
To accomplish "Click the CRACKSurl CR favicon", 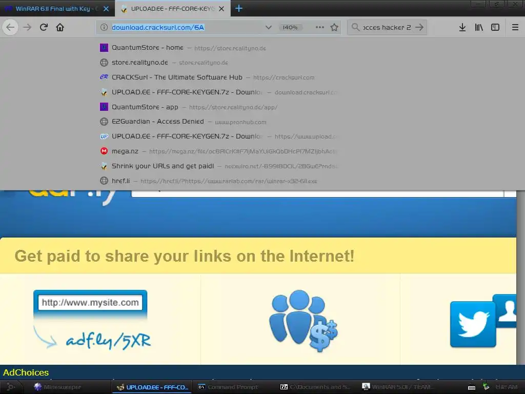I will (x=104, y=77).
